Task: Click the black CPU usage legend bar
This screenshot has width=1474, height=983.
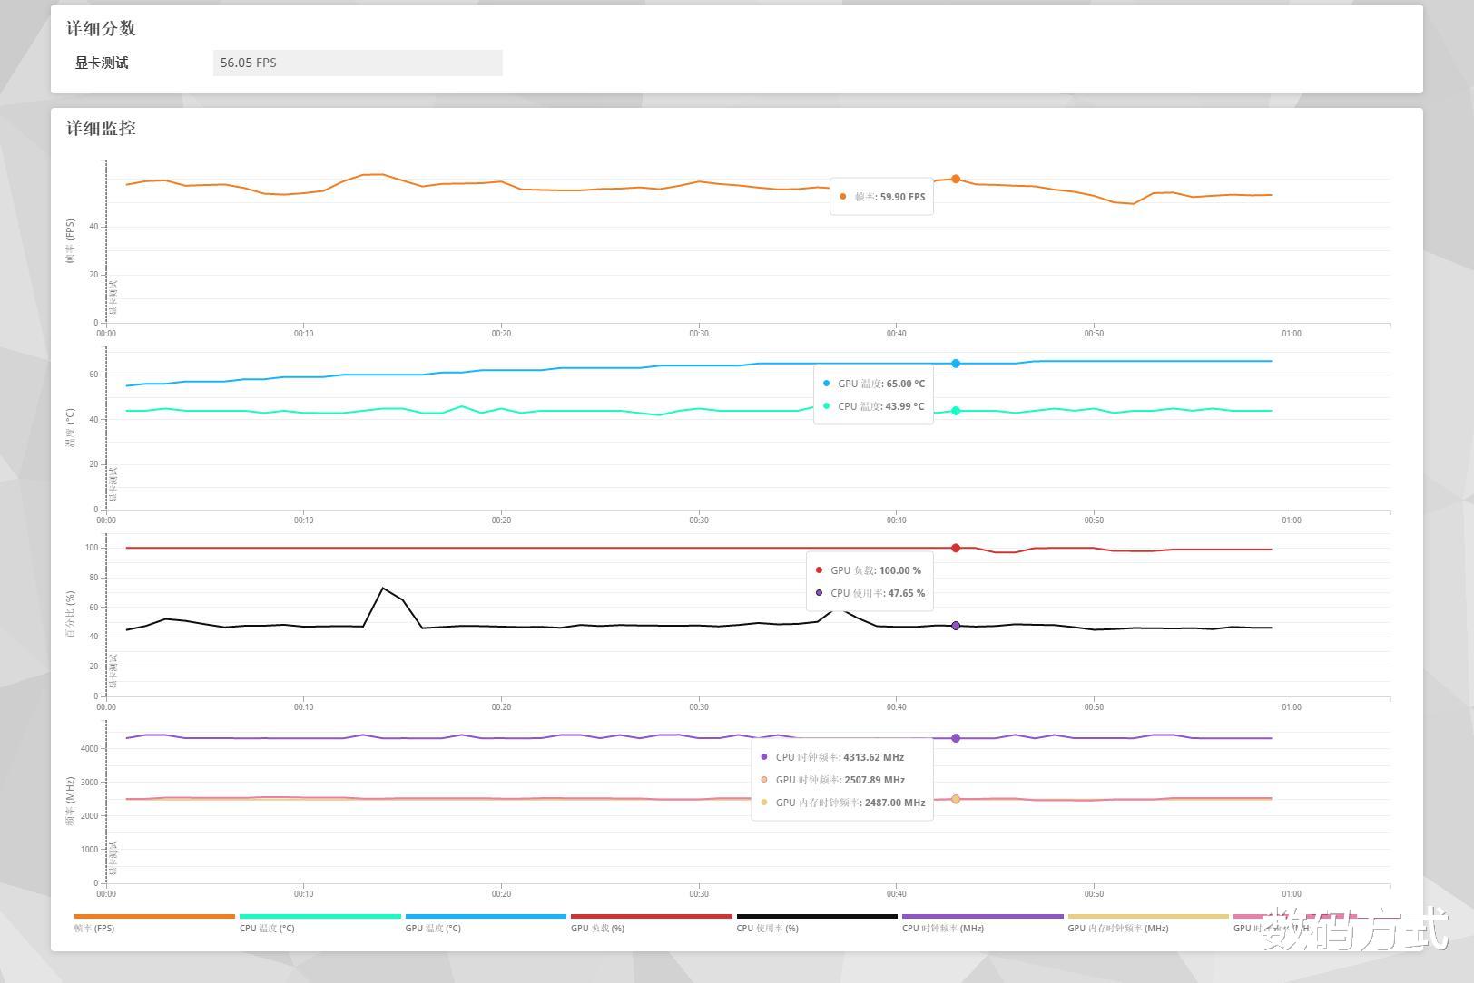Action: [817, 916]
